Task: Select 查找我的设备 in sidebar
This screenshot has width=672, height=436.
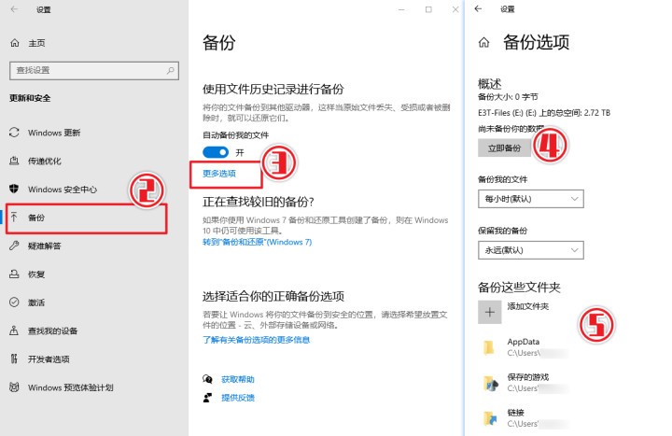Action: 52,331
